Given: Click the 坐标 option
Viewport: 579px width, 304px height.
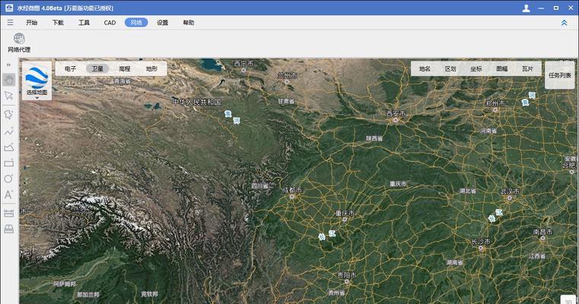Looking at the screenshot, I should pos(476,68).
